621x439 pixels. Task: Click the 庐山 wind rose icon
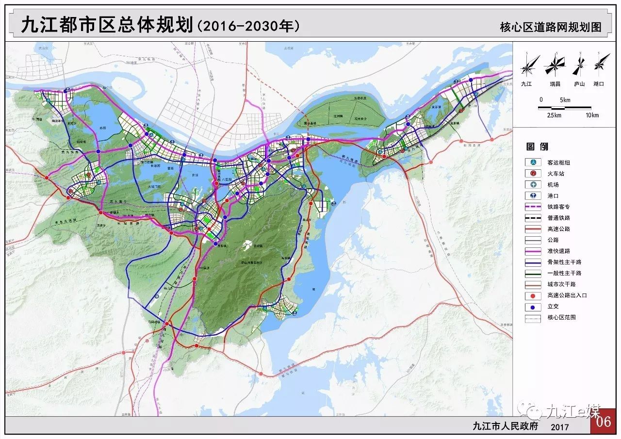point(579,65)
